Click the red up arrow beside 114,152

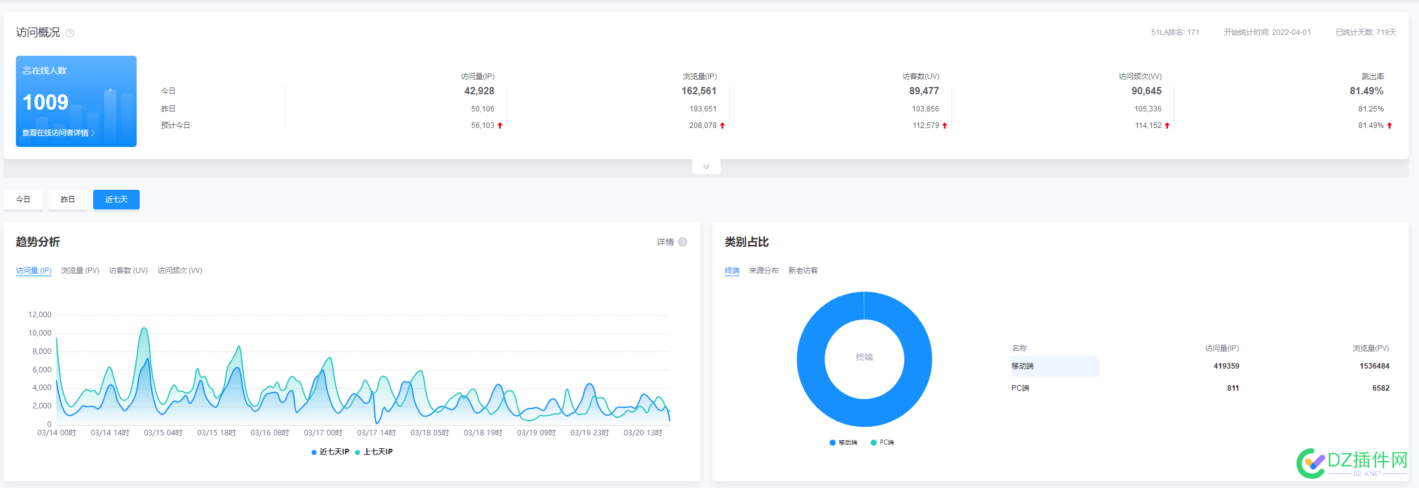click(1167, 126)
